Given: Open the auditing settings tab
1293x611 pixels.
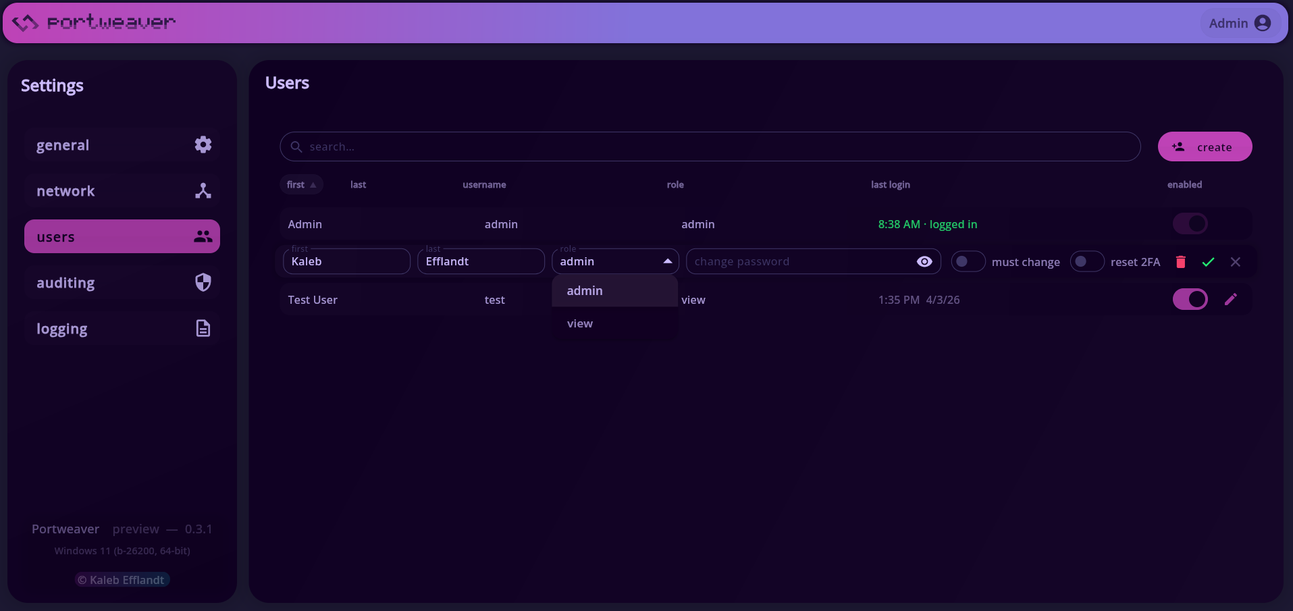Looking at the screenshot, I should click(x=122, y=282).
